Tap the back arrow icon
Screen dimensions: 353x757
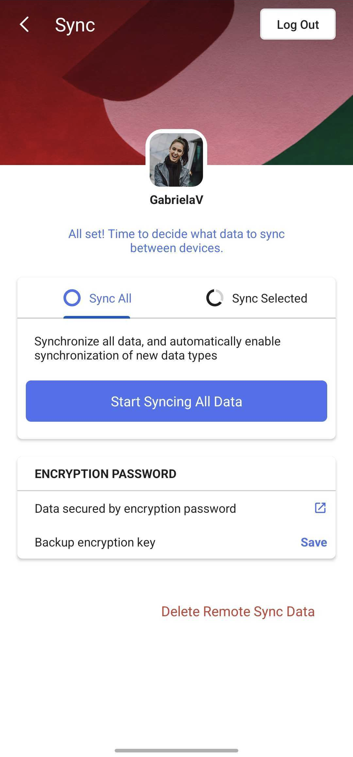24,25
